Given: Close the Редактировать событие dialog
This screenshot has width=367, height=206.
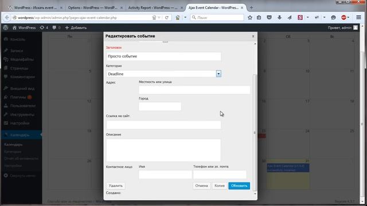Looking at the screenshot, I should coord(253,36).
